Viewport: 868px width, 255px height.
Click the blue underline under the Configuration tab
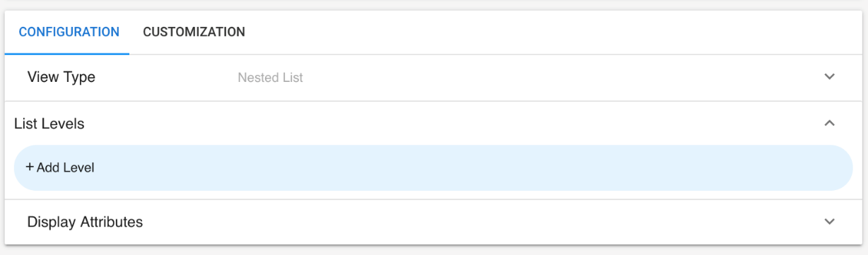[x=67, y=54]
